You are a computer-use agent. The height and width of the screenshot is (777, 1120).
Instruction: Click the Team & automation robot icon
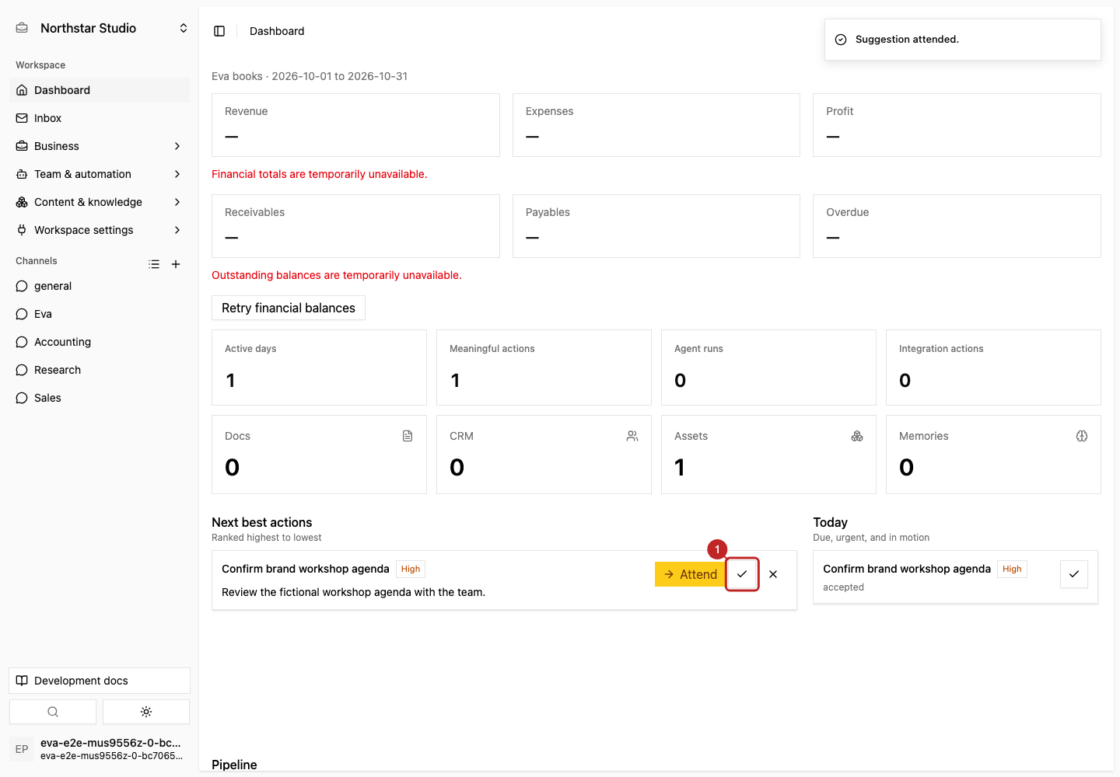coord(22,174)
